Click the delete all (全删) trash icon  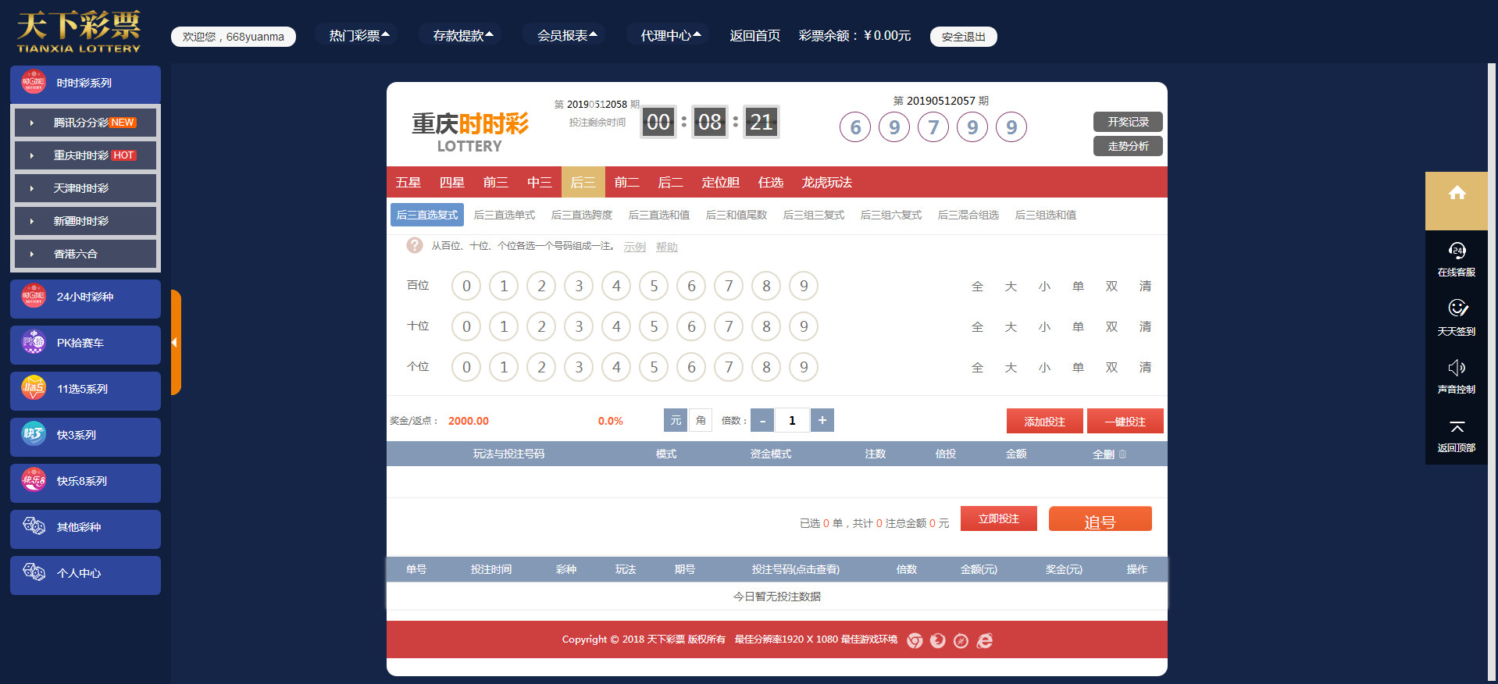[x=1122, y=454]
